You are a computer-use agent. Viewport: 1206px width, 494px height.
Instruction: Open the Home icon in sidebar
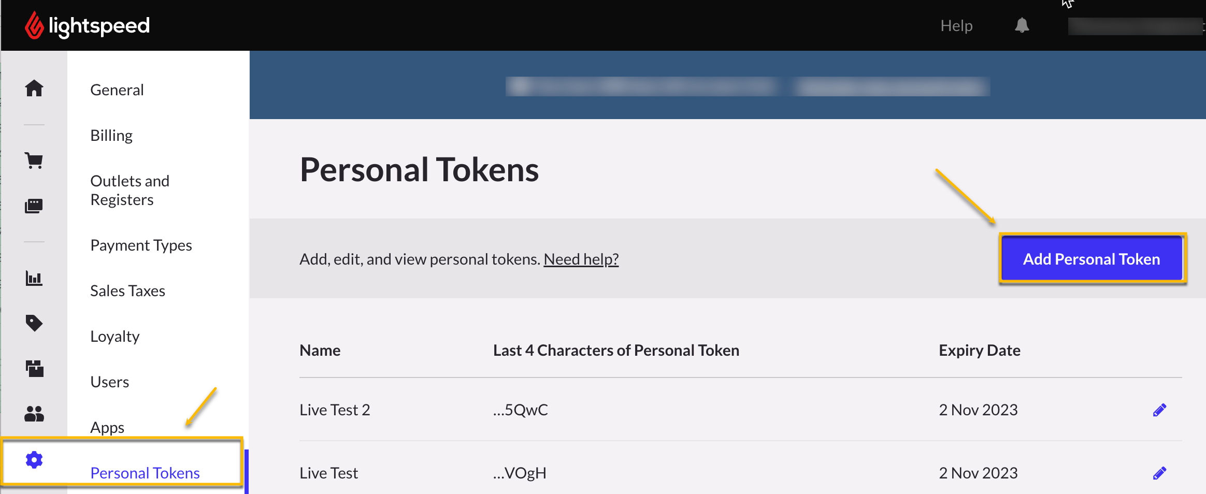click(x=34, y=88)
